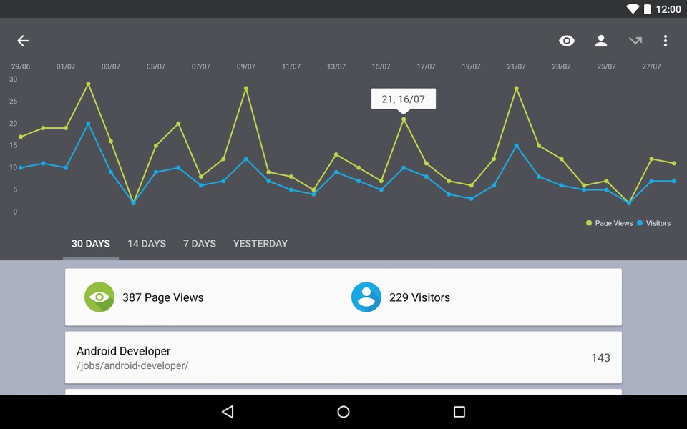The width and height of the screenshot is (687, 429).
Task: Tap the green Page Views eye badge
Action: tap(99, 297)
